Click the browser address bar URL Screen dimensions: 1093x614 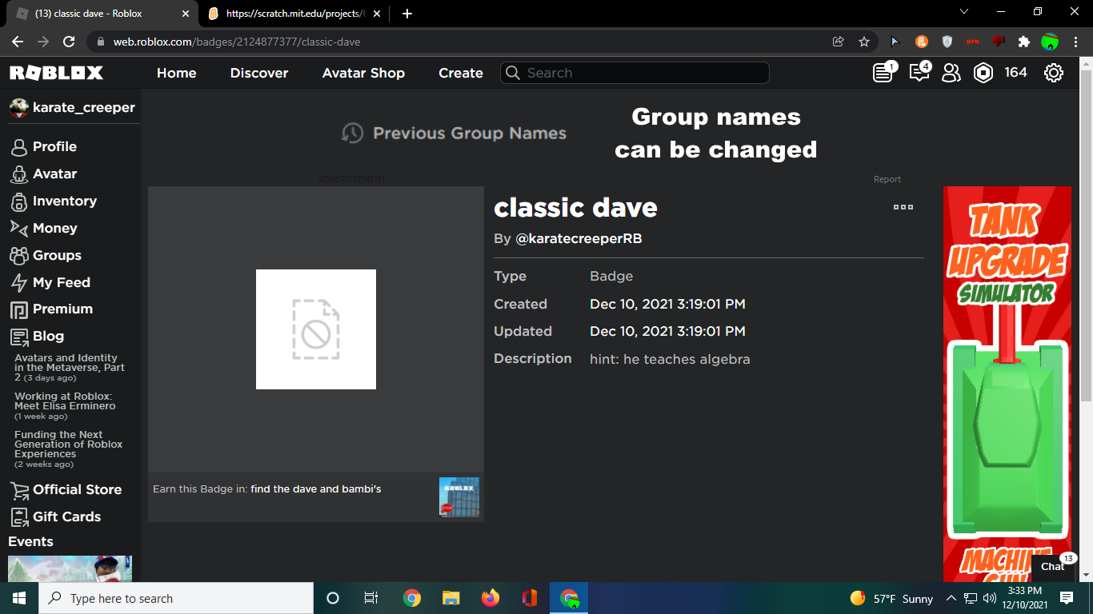tap(236, 42)
